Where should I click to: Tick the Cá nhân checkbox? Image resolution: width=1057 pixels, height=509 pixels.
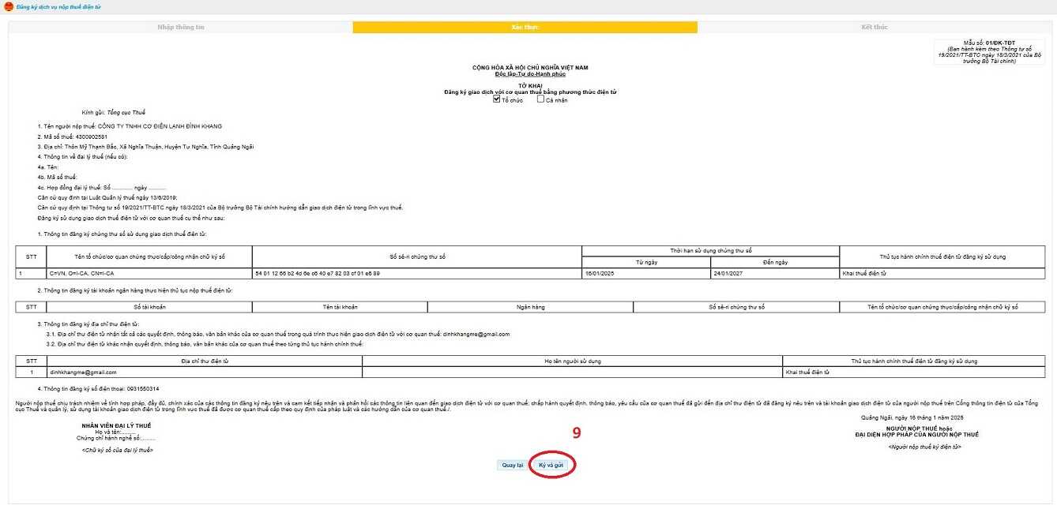tap(540, 99)
